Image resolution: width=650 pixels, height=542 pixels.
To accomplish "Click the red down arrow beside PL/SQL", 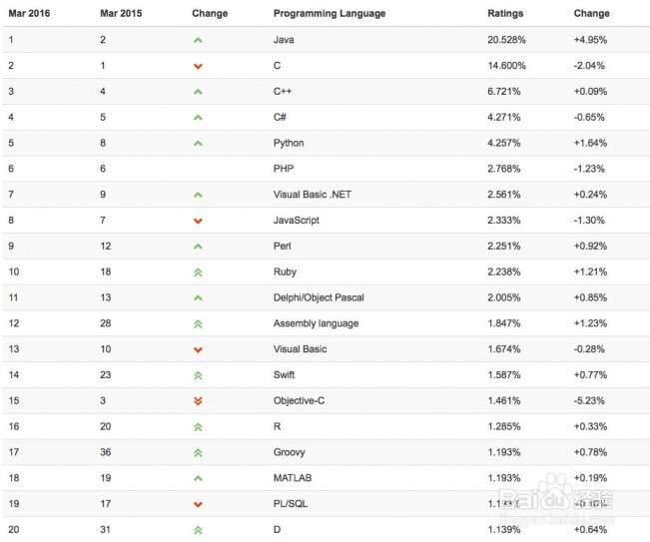I will (x=198, y=504).
